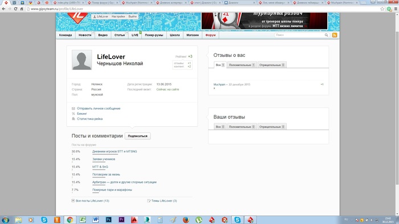Reload the page with the refresh icon
This screenshot has height=224, width=399.
click(15, 9)
